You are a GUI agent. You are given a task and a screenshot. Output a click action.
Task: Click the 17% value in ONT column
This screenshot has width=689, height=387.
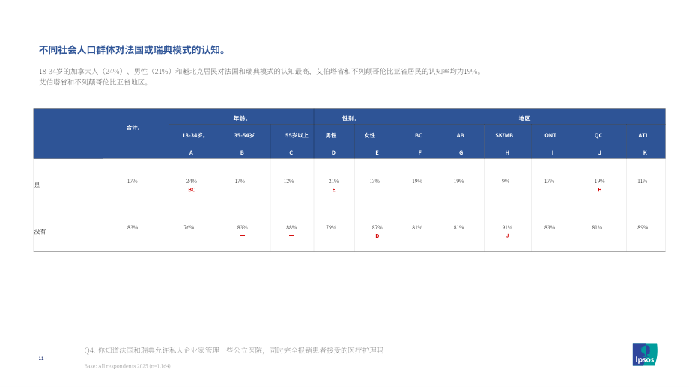click(x=549, y=181)
